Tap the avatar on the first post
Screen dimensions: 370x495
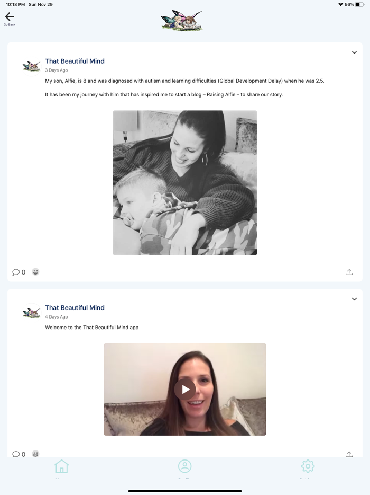point(32,66)
